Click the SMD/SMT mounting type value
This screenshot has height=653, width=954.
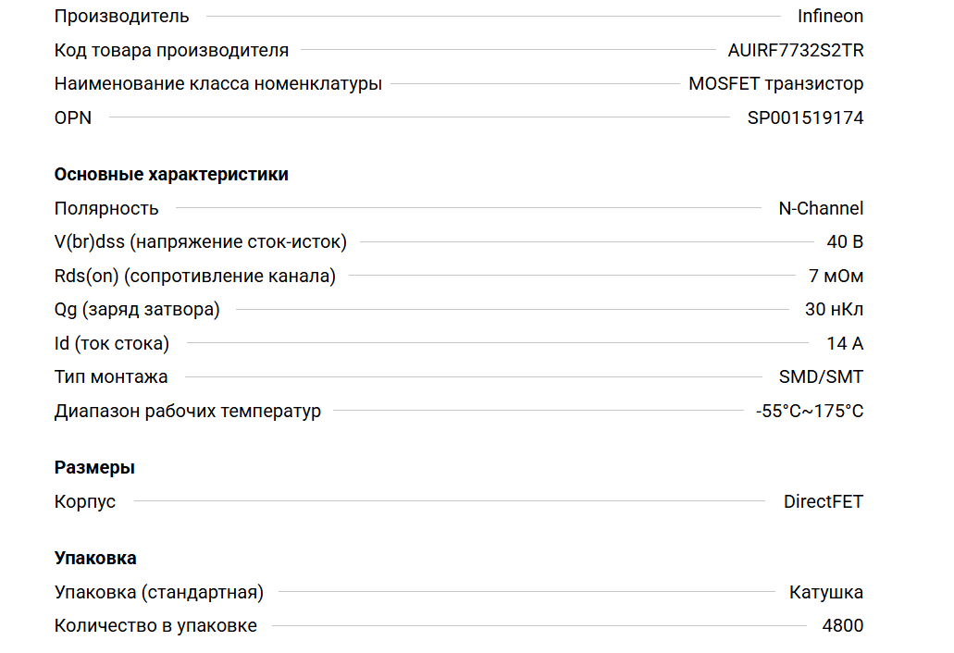(821, 376)
